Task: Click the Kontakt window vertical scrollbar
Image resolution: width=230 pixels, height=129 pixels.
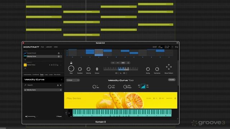Action: tap(178, 73)
